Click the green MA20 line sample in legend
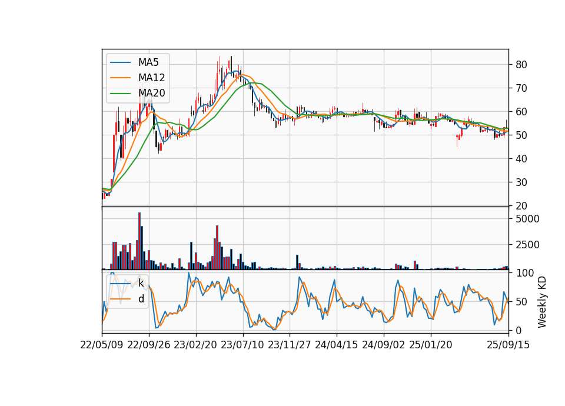The width and height of the screenshot is (565, 406). tap(120, 94)
